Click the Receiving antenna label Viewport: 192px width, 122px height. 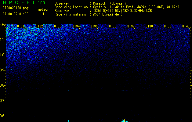70,14
